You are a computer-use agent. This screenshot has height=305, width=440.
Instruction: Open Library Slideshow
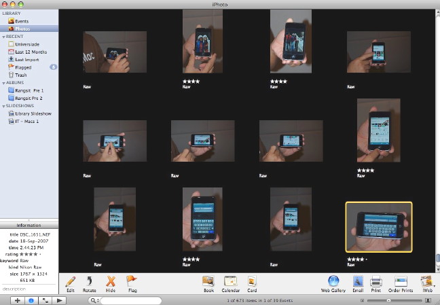click(x=29, y=113)
